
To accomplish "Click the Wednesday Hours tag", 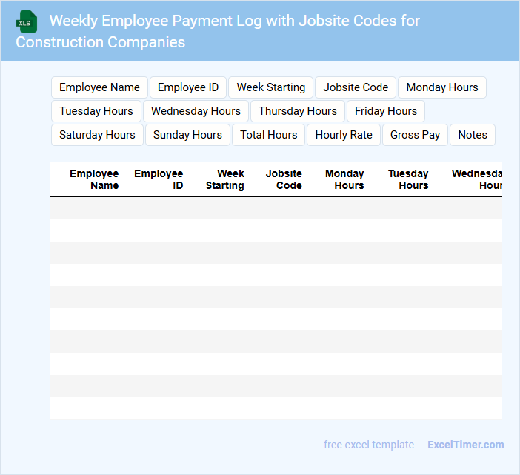I will (196, 111).
